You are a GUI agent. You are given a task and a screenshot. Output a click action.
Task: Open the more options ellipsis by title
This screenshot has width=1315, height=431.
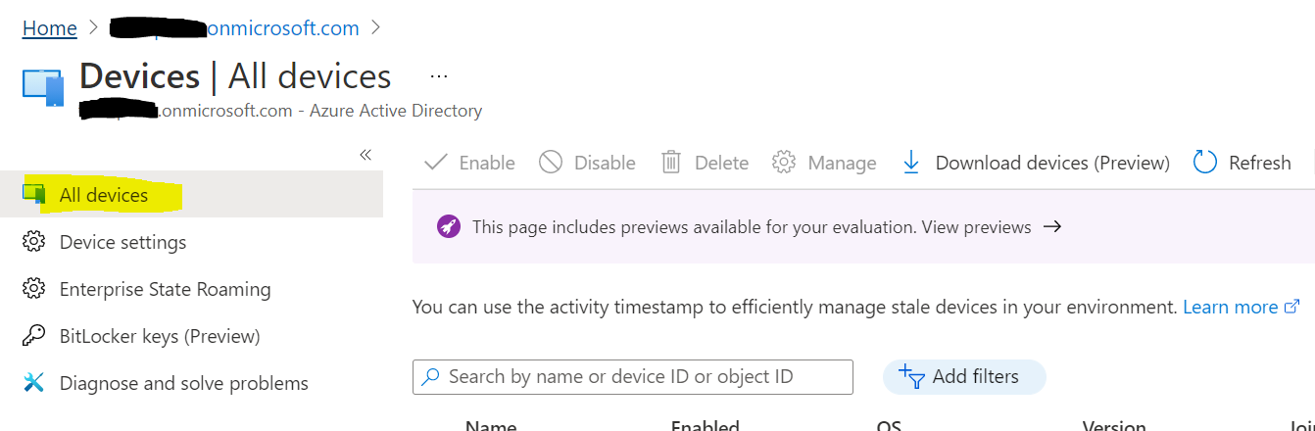point(439,76)
